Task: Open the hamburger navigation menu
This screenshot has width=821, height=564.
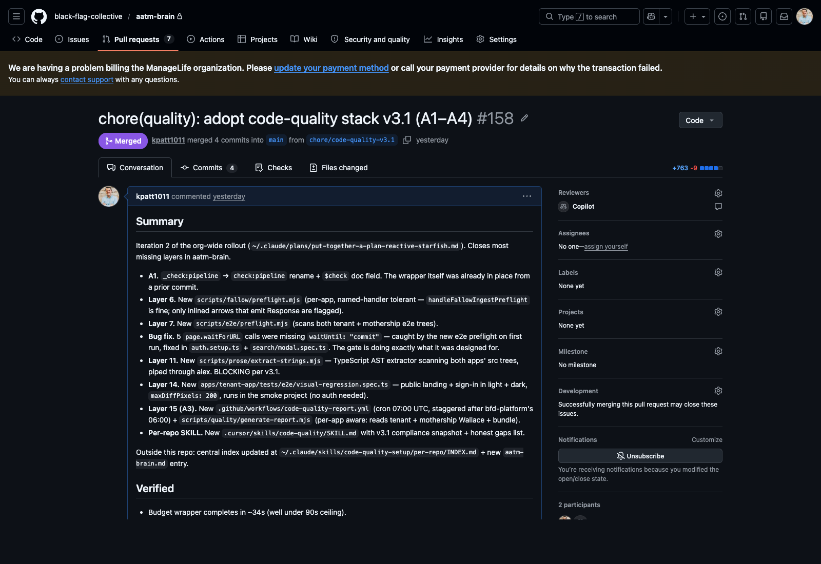Action: [16, 16]
